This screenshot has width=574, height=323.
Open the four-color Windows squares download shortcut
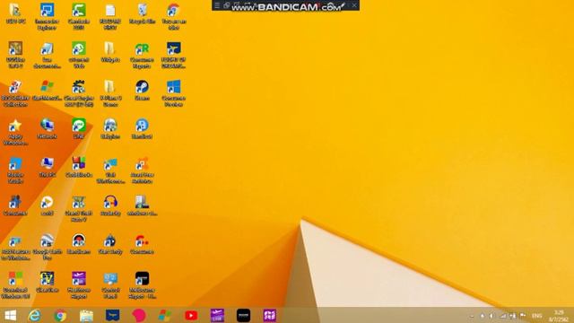[x=15, y=279]
